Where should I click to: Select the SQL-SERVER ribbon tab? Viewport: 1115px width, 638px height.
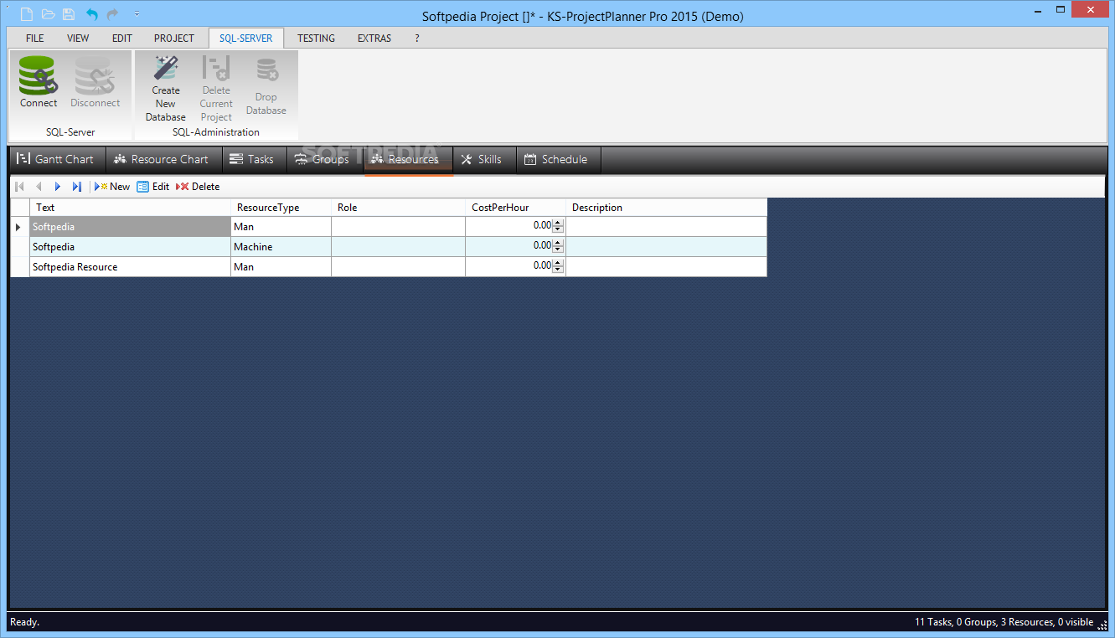(246, 39)
